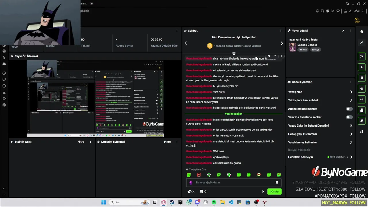Show next gifter leaderboard with right arrow
Viewport: 368px width, 207px height.
(x=282, y=43)
